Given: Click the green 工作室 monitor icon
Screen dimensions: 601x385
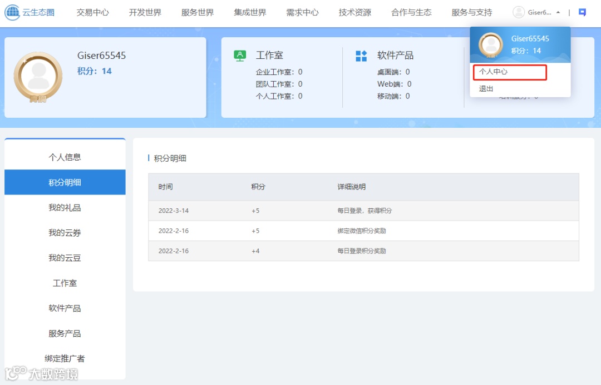Looking at the screenshot, I should 240,56.
